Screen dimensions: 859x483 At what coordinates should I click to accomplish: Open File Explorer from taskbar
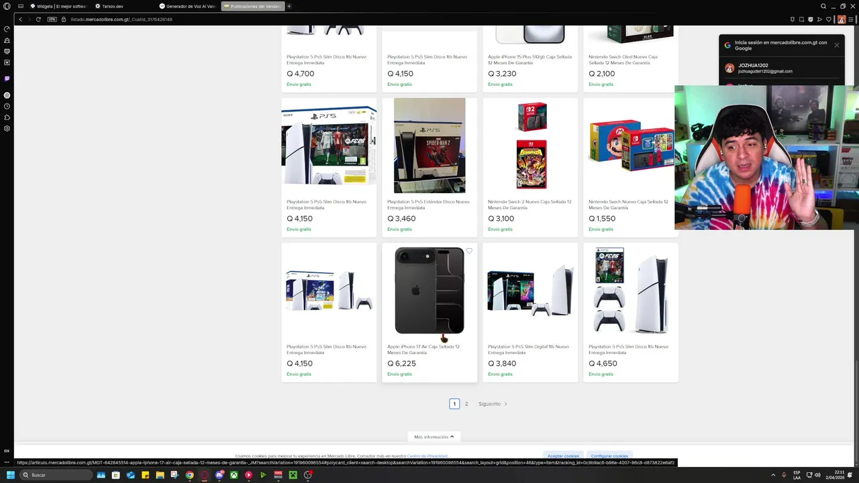[160, 475]
